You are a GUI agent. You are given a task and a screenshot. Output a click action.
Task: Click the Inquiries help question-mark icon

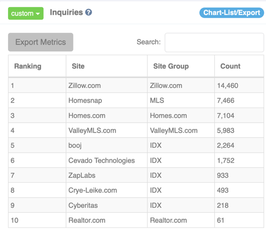(x=88, y=12)
